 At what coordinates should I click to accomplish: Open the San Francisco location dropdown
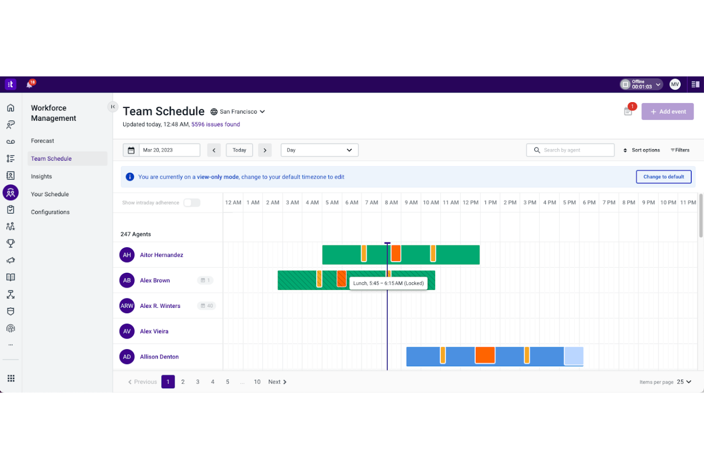tap(238, 111)
